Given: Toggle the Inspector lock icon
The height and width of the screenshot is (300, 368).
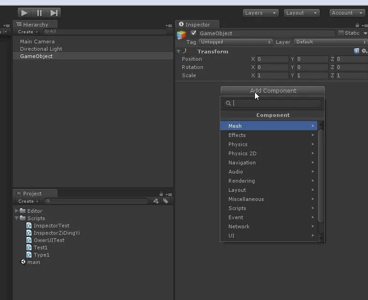Looking at the screenshot, I should 357,25.
